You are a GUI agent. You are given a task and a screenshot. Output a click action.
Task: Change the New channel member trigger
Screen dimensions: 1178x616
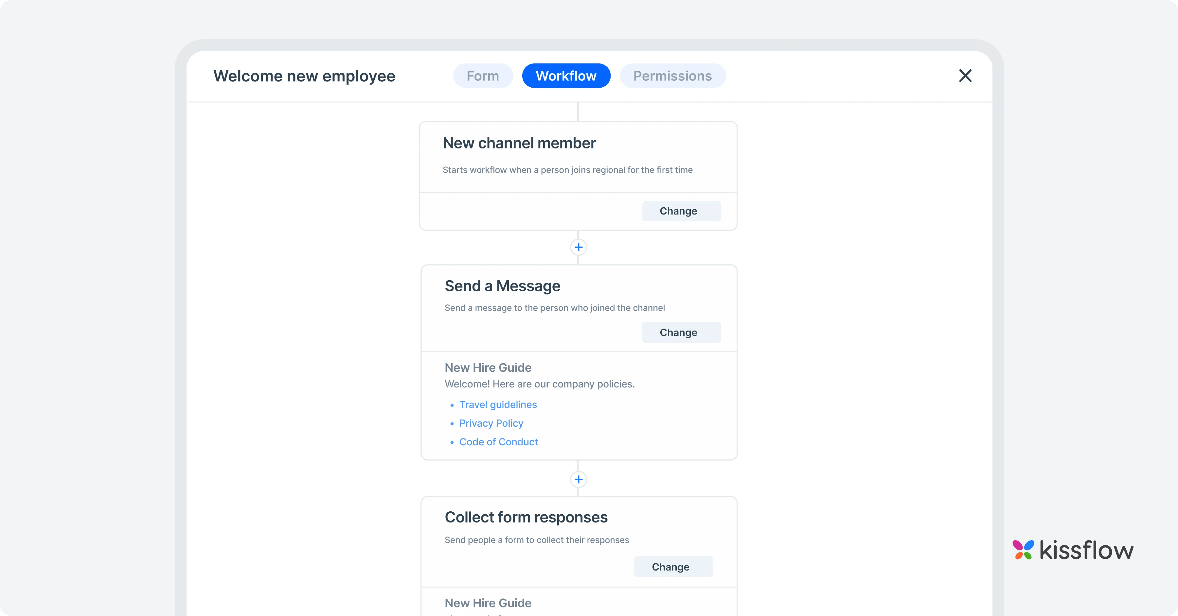pos(681,211)
